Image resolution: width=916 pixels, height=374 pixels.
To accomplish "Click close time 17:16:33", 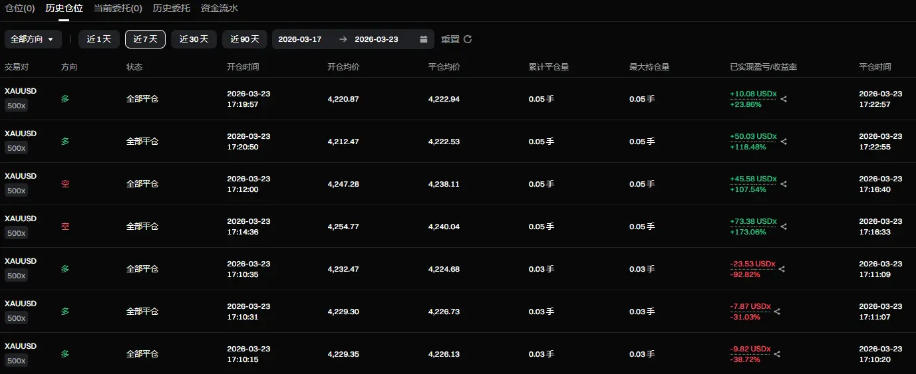I will pos(875,232).
